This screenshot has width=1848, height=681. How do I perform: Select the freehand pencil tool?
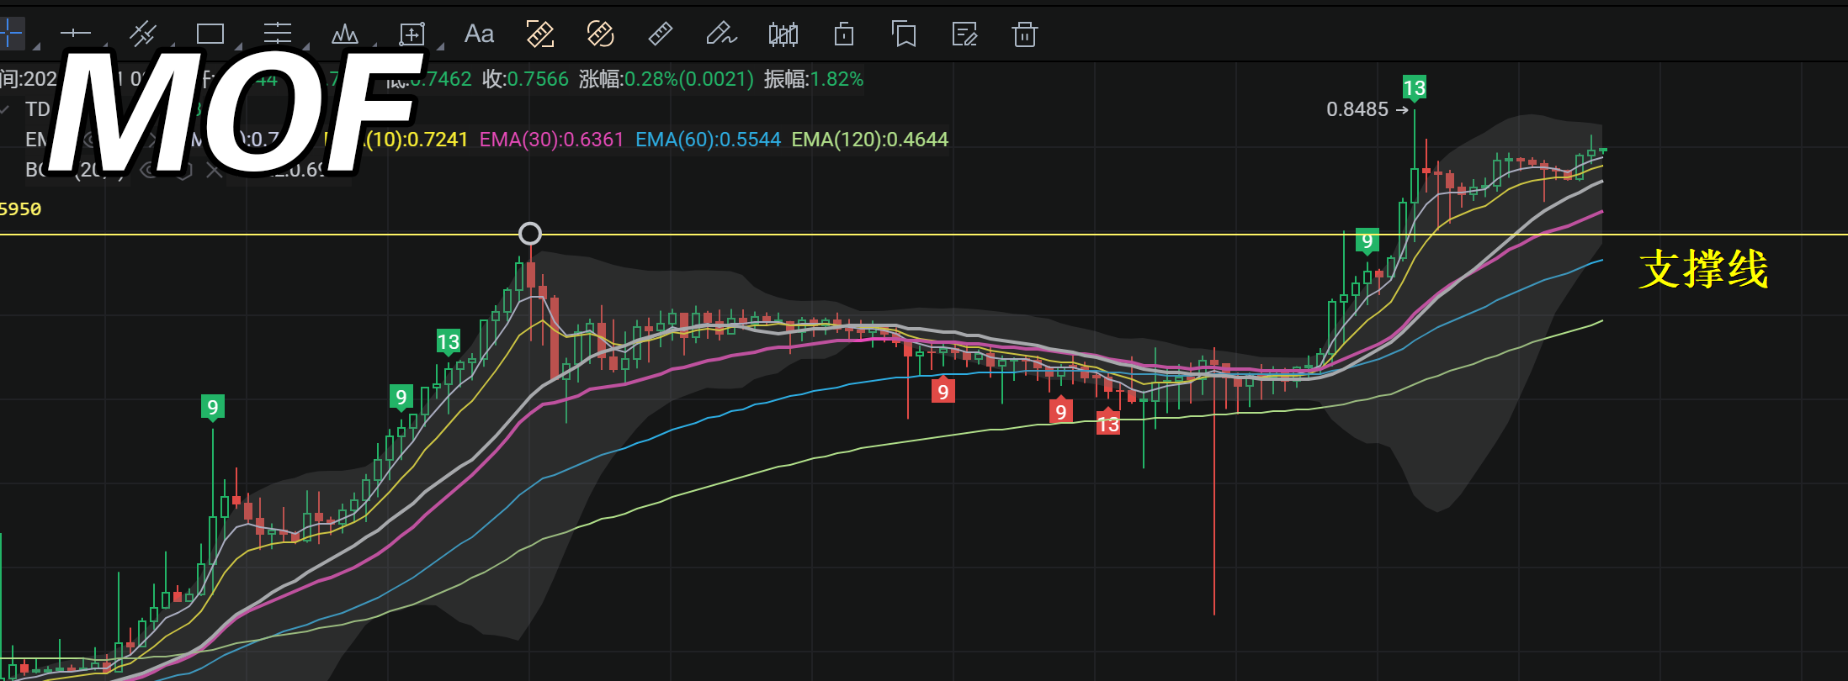pyautogui.click(x=721, y=34)
